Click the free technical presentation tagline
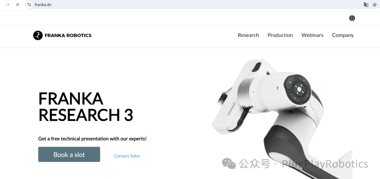 point(92,139)
